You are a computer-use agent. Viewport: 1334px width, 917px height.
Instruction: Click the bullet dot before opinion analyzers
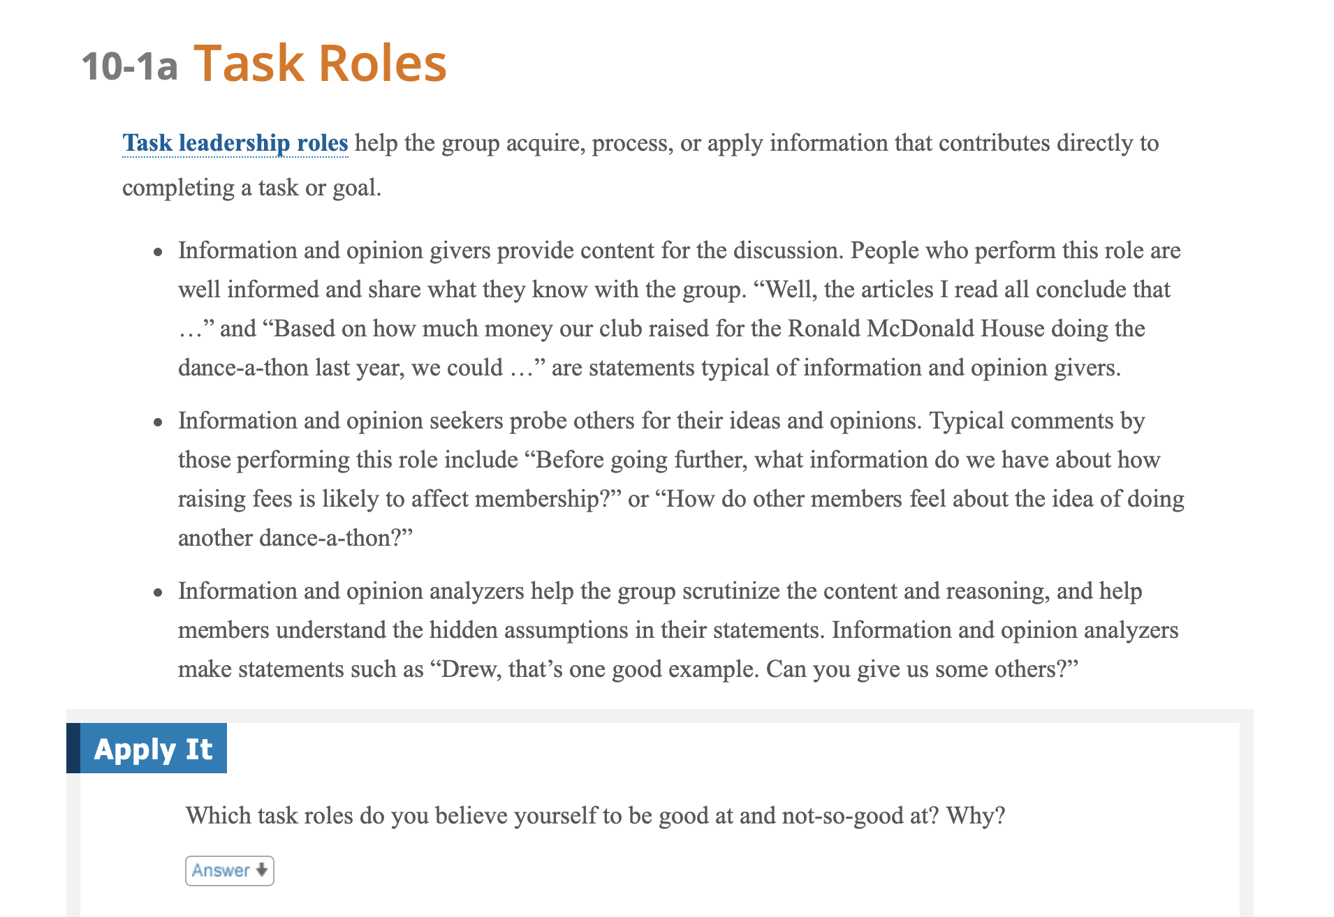click(159, 592)
